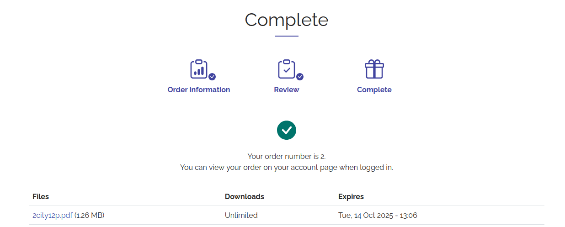565x227 pixels.
Task: Click the order number 2 message
Action: tap(287, 156)
